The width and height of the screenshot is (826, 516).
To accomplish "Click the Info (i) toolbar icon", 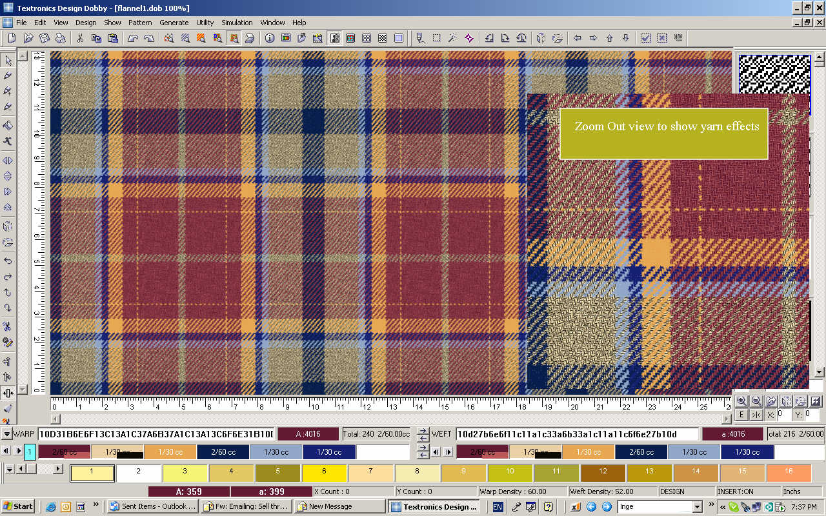I will pyautogui.click(x=270, y=38).
